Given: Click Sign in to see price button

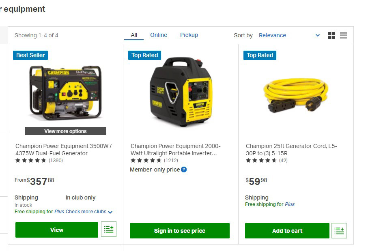Looking at the screenshot, I should [x=180, y=231].
